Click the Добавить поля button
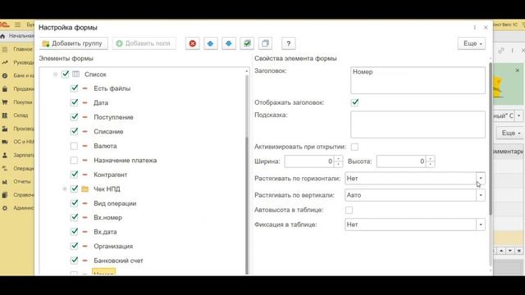The height and width of the screenshot is (295, 525). click(x=144, y=43)
